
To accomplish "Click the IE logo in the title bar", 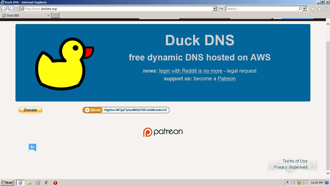I will [x=3, y=2].
